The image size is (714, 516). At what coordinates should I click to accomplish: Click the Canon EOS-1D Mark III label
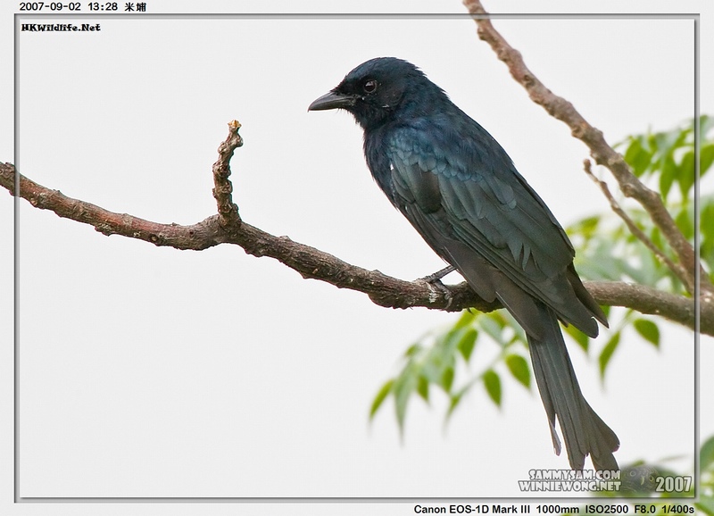(471, 509)
